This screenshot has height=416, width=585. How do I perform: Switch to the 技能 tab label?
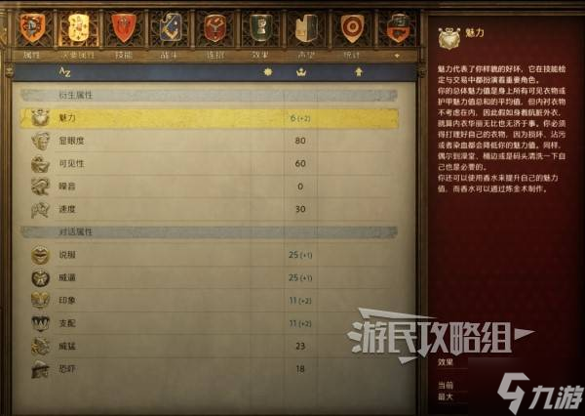click(124, 56)
